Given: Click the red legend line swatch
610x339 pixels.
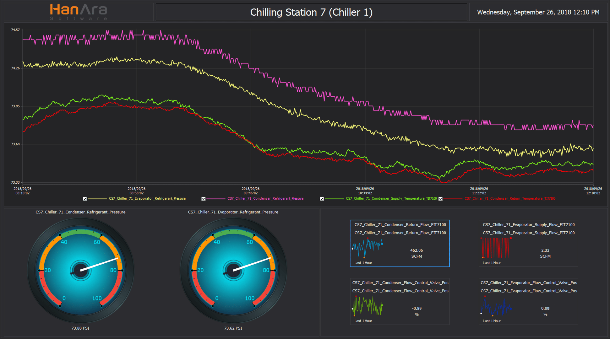Looking at the screenshot, I should [453, 199].
